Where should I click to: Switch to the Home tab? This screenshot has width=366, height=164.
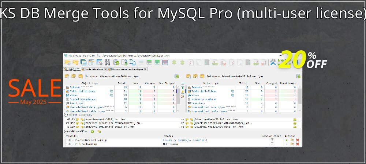72,69
